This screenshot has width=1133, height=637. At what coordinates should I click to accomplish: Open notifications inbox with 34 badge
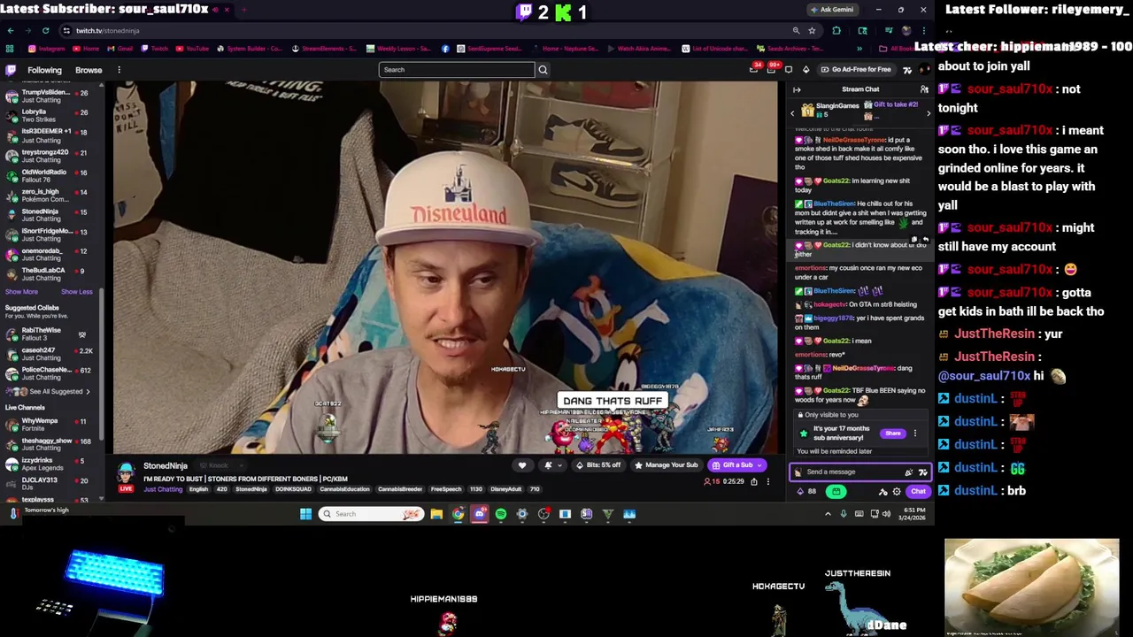(754, 69)
